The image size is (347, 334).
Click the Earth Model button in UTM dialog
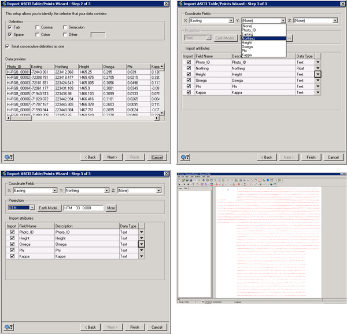pyautogui.click(x=49, y=208)
